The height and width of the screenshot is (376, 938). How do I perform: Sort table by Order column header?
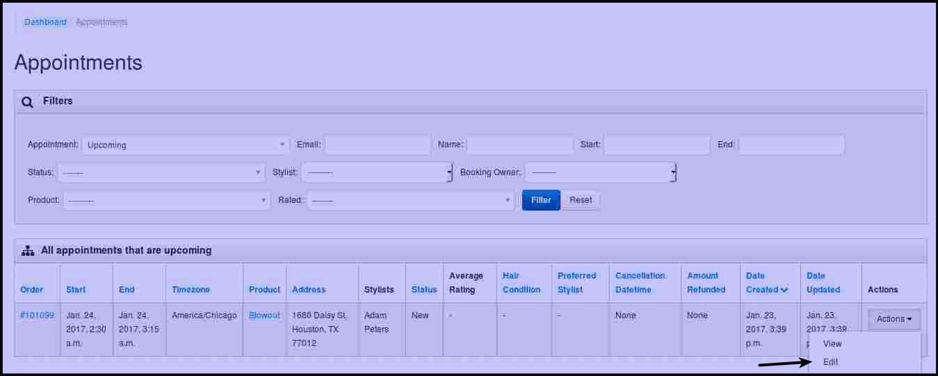pos(31,290)
